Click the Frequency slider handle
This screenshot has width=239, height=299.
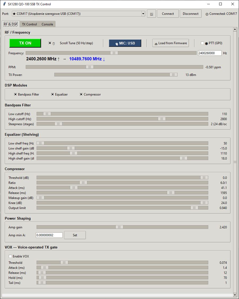(x=114, y=53)
